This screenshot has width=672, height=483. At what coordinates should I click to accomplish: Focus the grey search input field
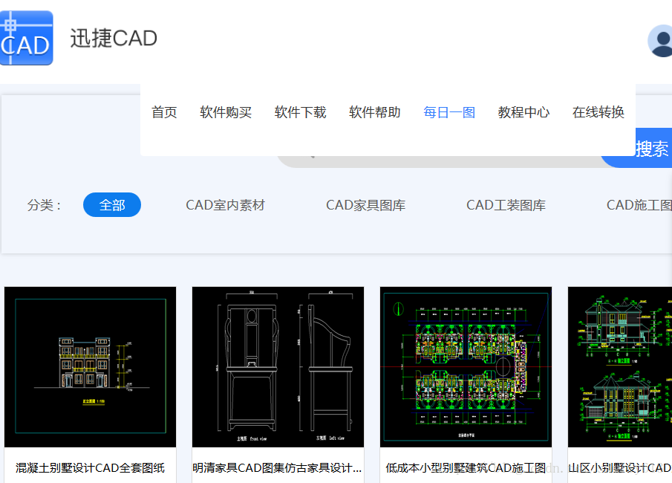pos(441,161)
